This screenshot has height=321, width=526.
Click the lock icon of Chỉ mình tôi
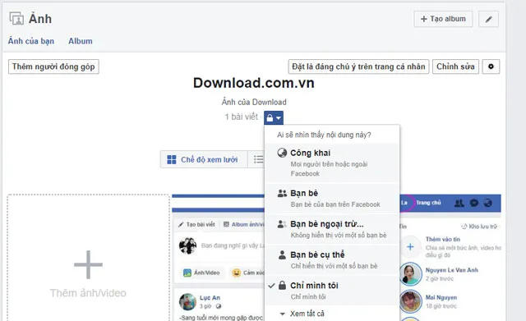[283, 285]
